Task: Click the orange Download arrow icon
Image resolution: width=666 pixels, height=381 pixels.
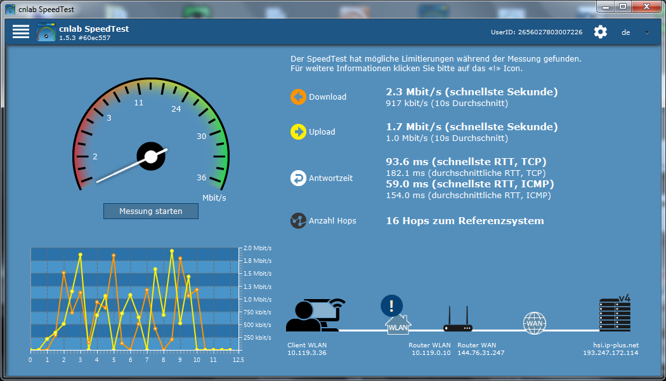Action: coord(298,97)
